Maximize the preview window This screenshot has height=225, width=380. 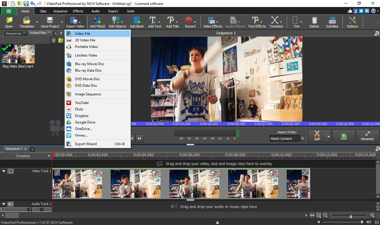click(367, 136)
